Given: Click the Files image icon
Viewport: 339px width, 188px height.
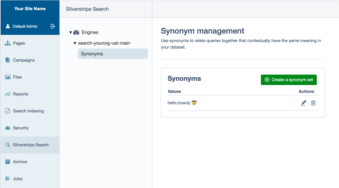Looking at the screenshot, I should pos(8,77).
